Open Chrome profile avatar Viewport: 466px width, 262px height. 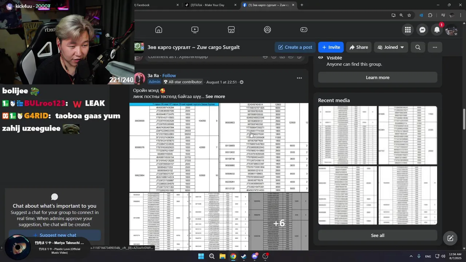click(452, 15)
